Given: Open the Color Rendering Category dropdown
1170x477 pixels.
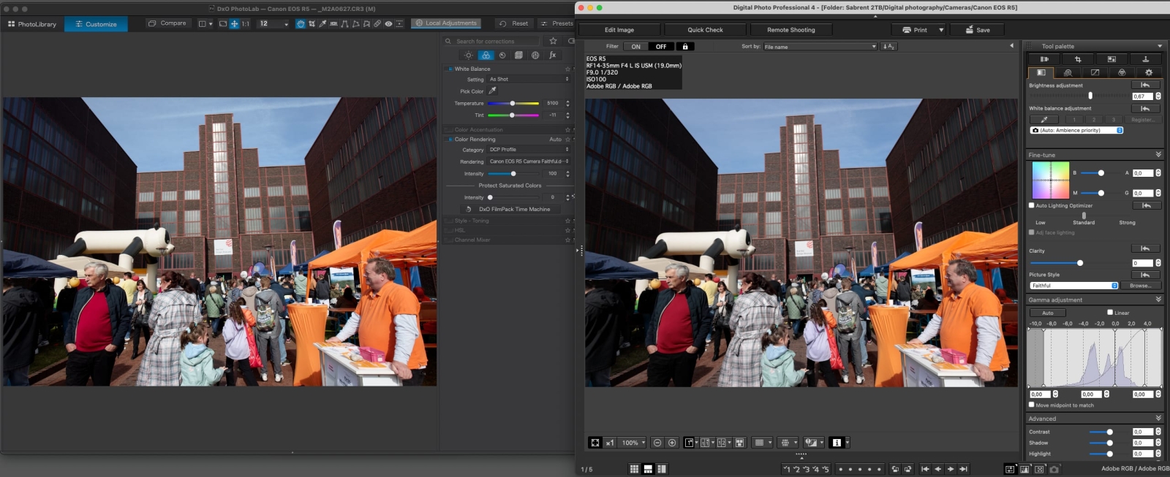Looking at the screenshot, I should click(x=529, y=149).
